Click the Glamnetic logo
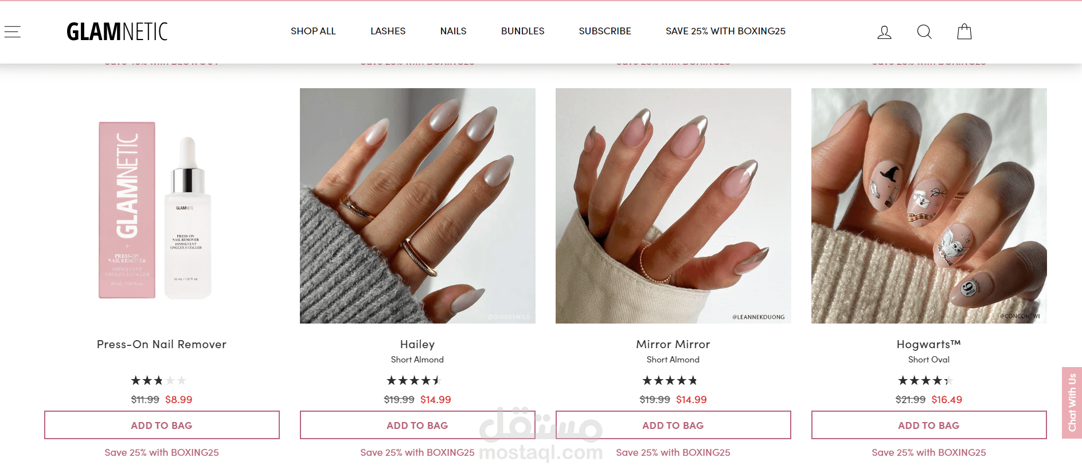Image resolution: width=1082 pixels, height=473 pixels. [117, 31]
